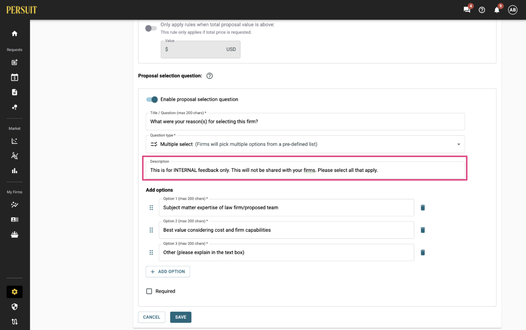Open the settings gear icon in sidebar
This screenshot has width=526, height=330.
click(15, 292)
